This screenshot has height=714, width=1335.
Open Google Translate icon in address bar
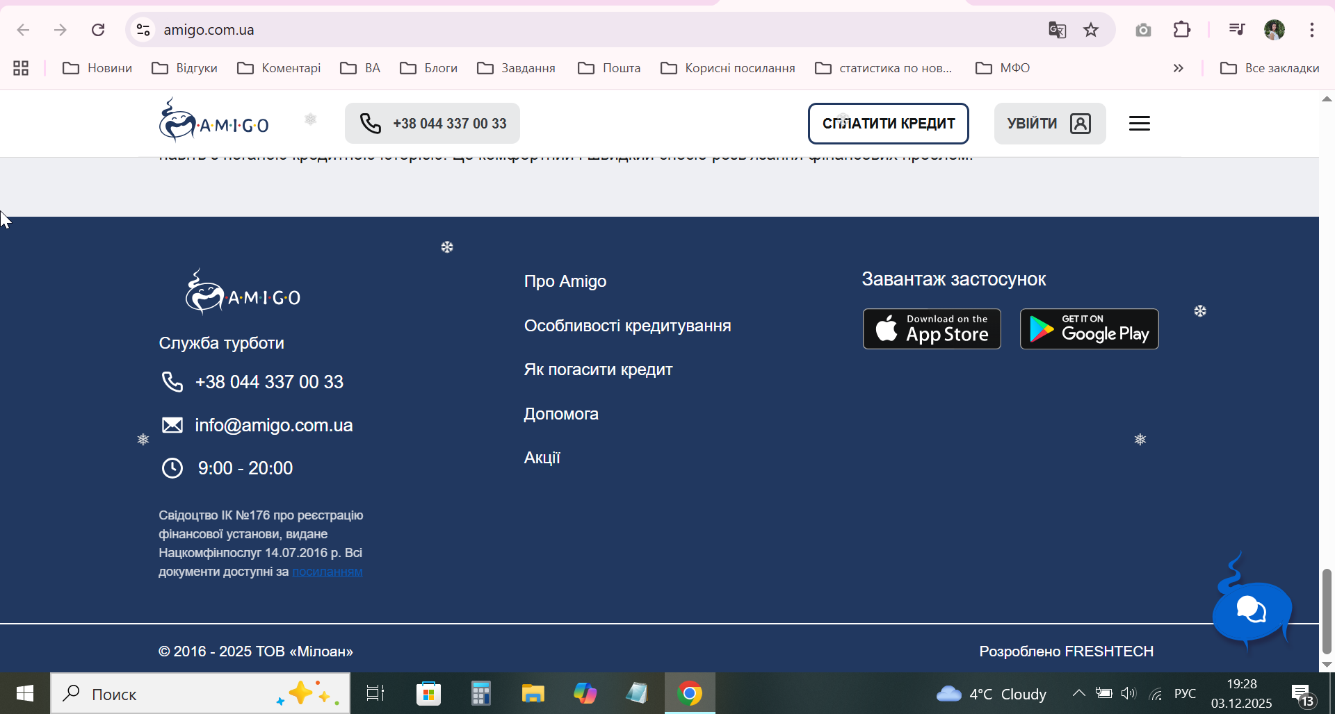click(x=1057, y=30)
